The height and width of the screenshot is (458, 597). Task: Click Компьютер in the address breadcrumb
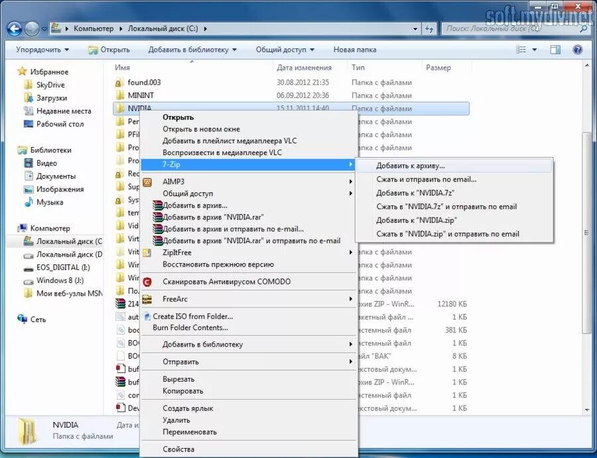point(94,29)
